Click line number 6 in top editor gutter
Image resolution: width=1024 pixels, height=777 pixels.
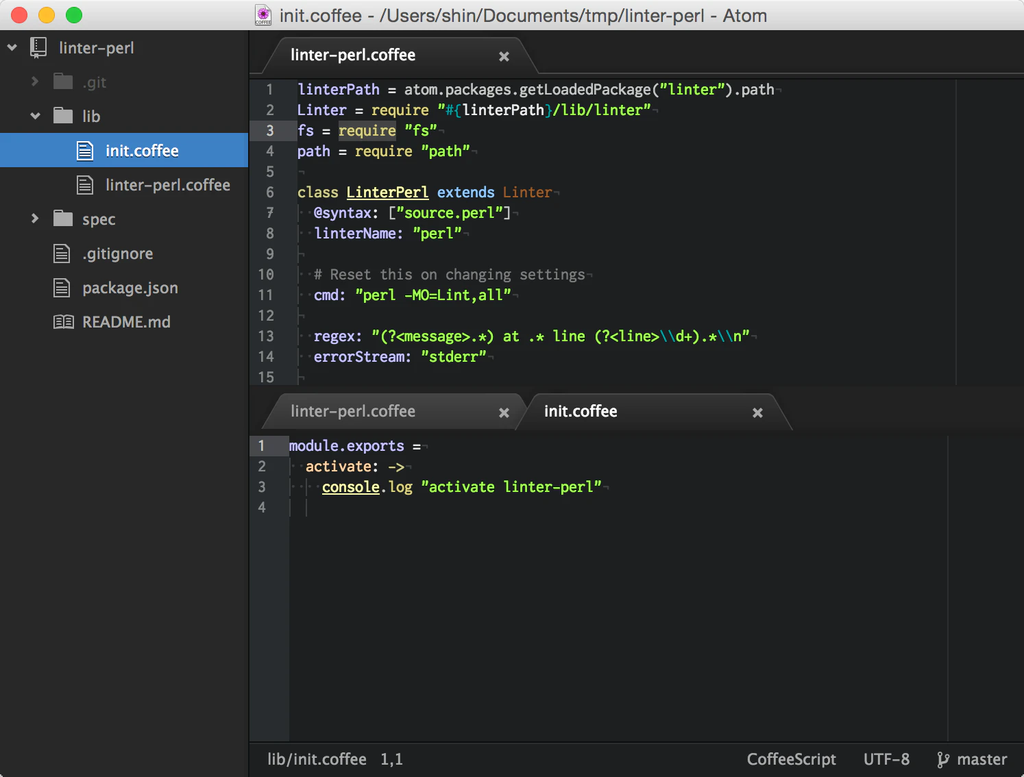pyautogui.click(x=270, y=193)
